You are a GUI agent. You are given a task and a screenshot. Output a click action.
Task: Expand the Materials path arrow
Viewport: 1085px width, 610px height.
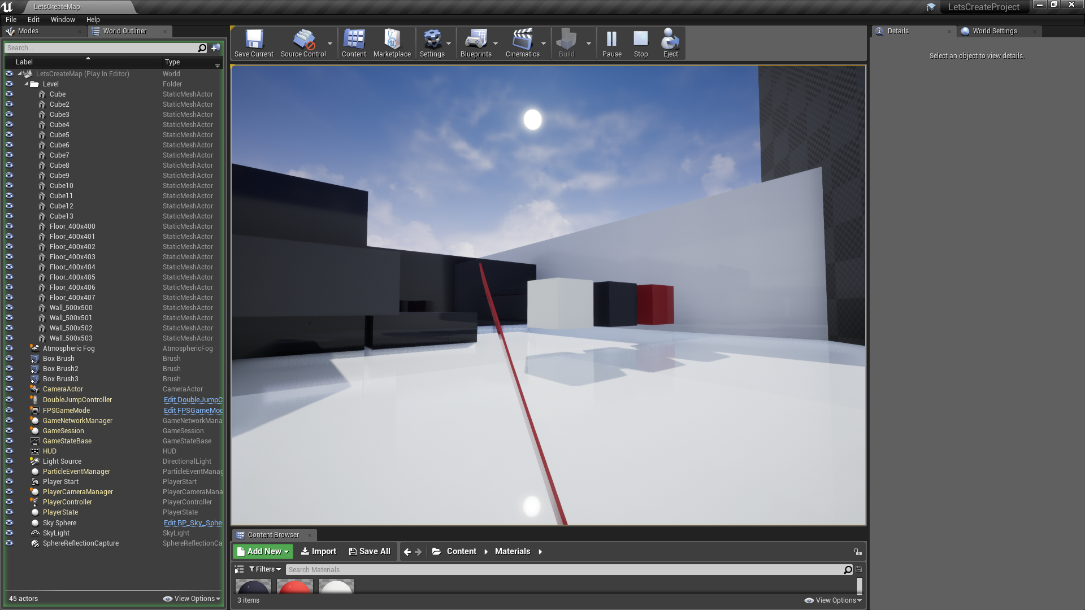(540, 552)
